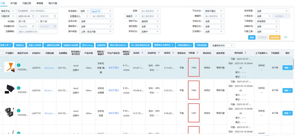This screenshot has height=136, width=295.
Task: Open 到期时间 dropdown
Action: [267, 26]
